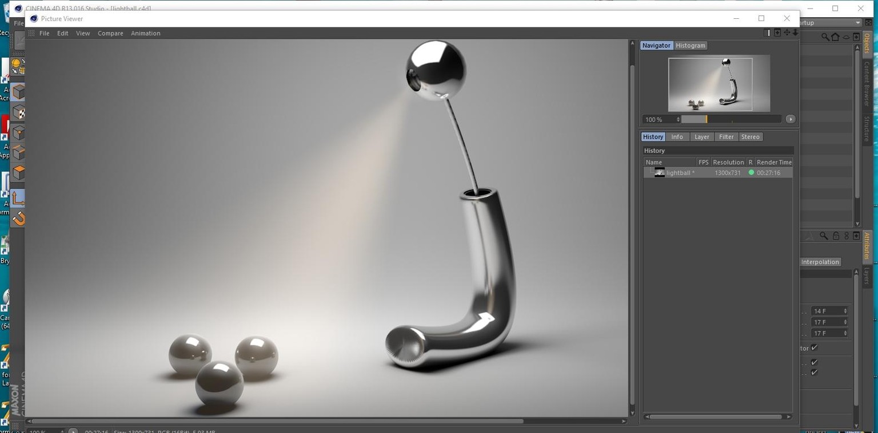
Task: Maximize the Picture Viewer window
Action: (761, 18)
